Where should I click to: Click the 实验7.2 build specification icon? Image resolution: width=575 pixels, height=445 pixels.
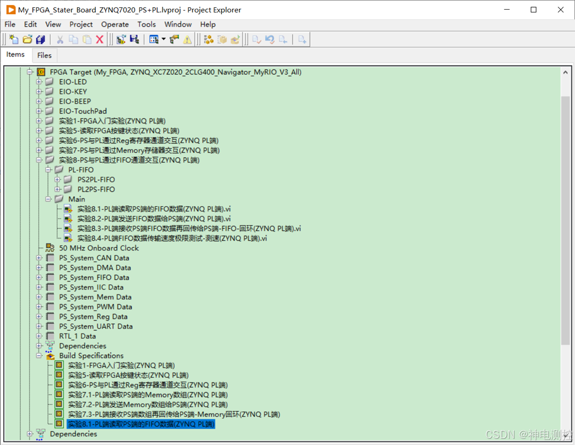(x=59, y=405)
